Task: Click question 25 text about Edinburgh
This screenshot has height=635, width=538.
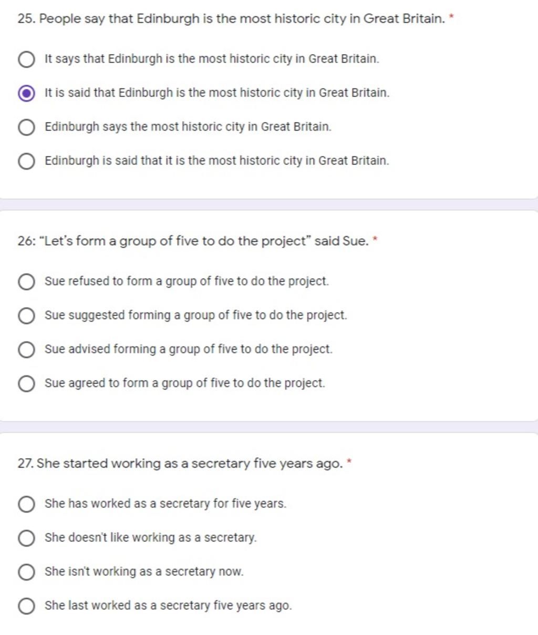Action: (231, 19)
